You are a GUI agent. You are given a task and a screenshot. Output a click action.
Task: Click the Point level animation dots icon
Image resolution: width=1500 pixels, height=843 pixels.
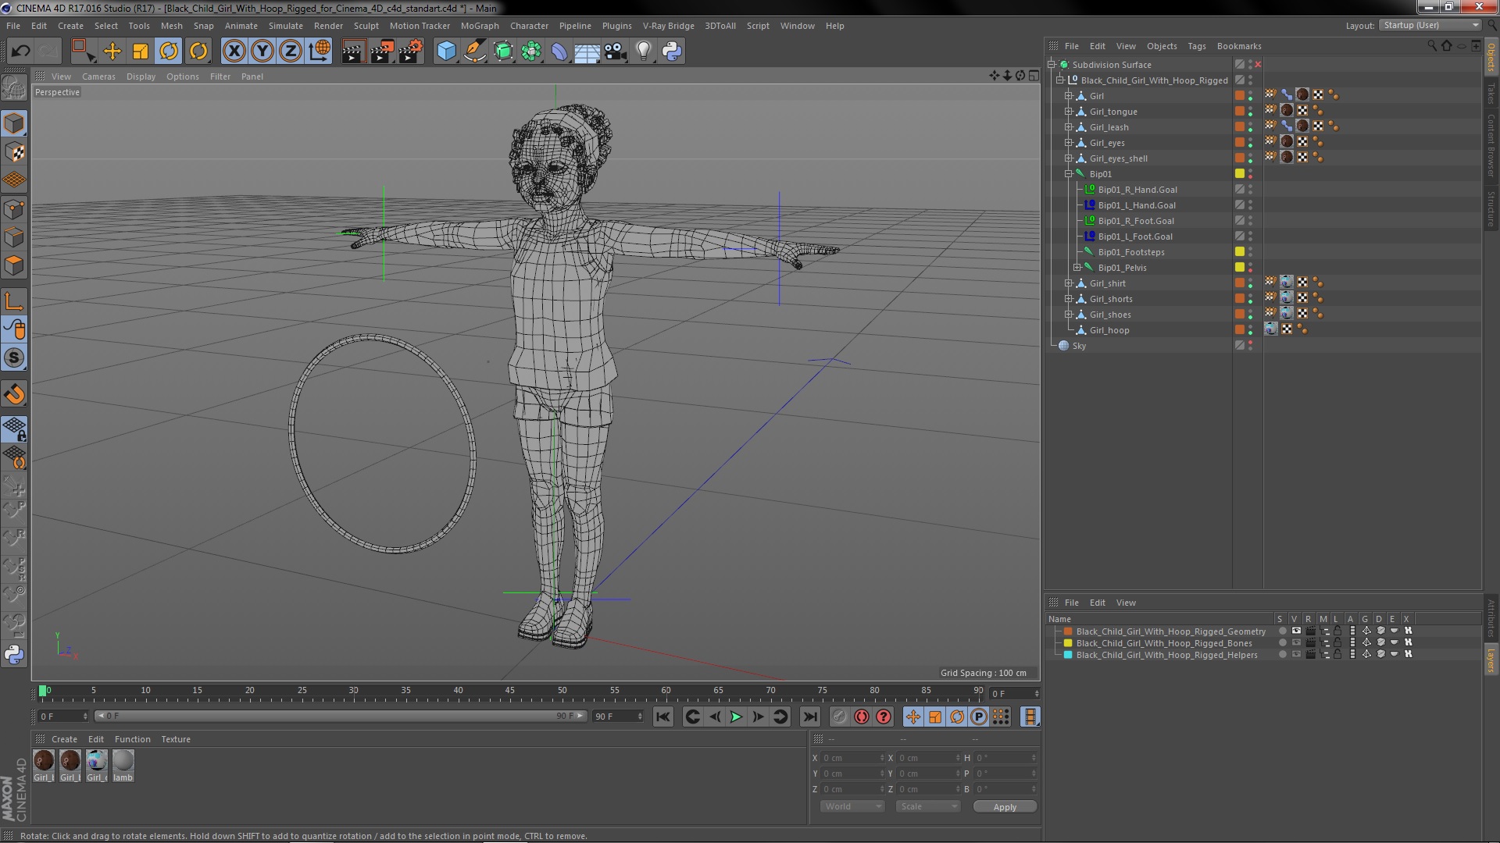pyautogui.click(x=1001, y=717)
